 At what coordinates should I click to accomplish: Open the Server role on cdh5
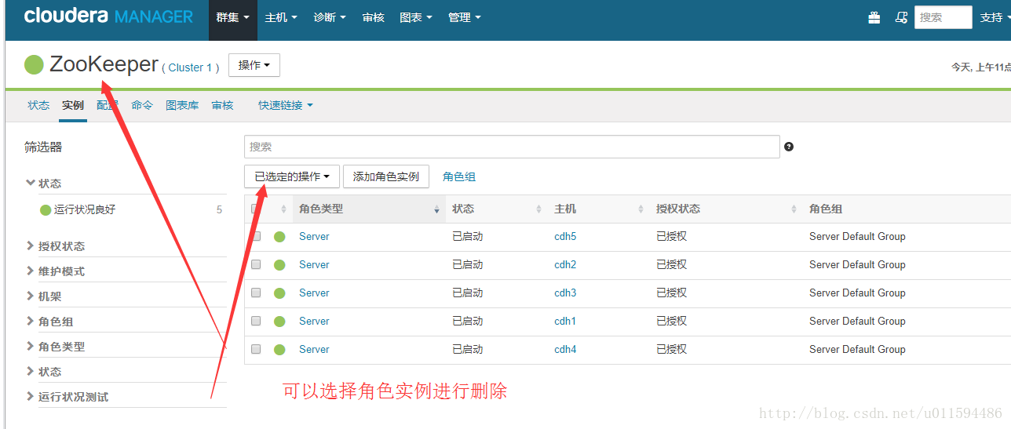point(314,236)
